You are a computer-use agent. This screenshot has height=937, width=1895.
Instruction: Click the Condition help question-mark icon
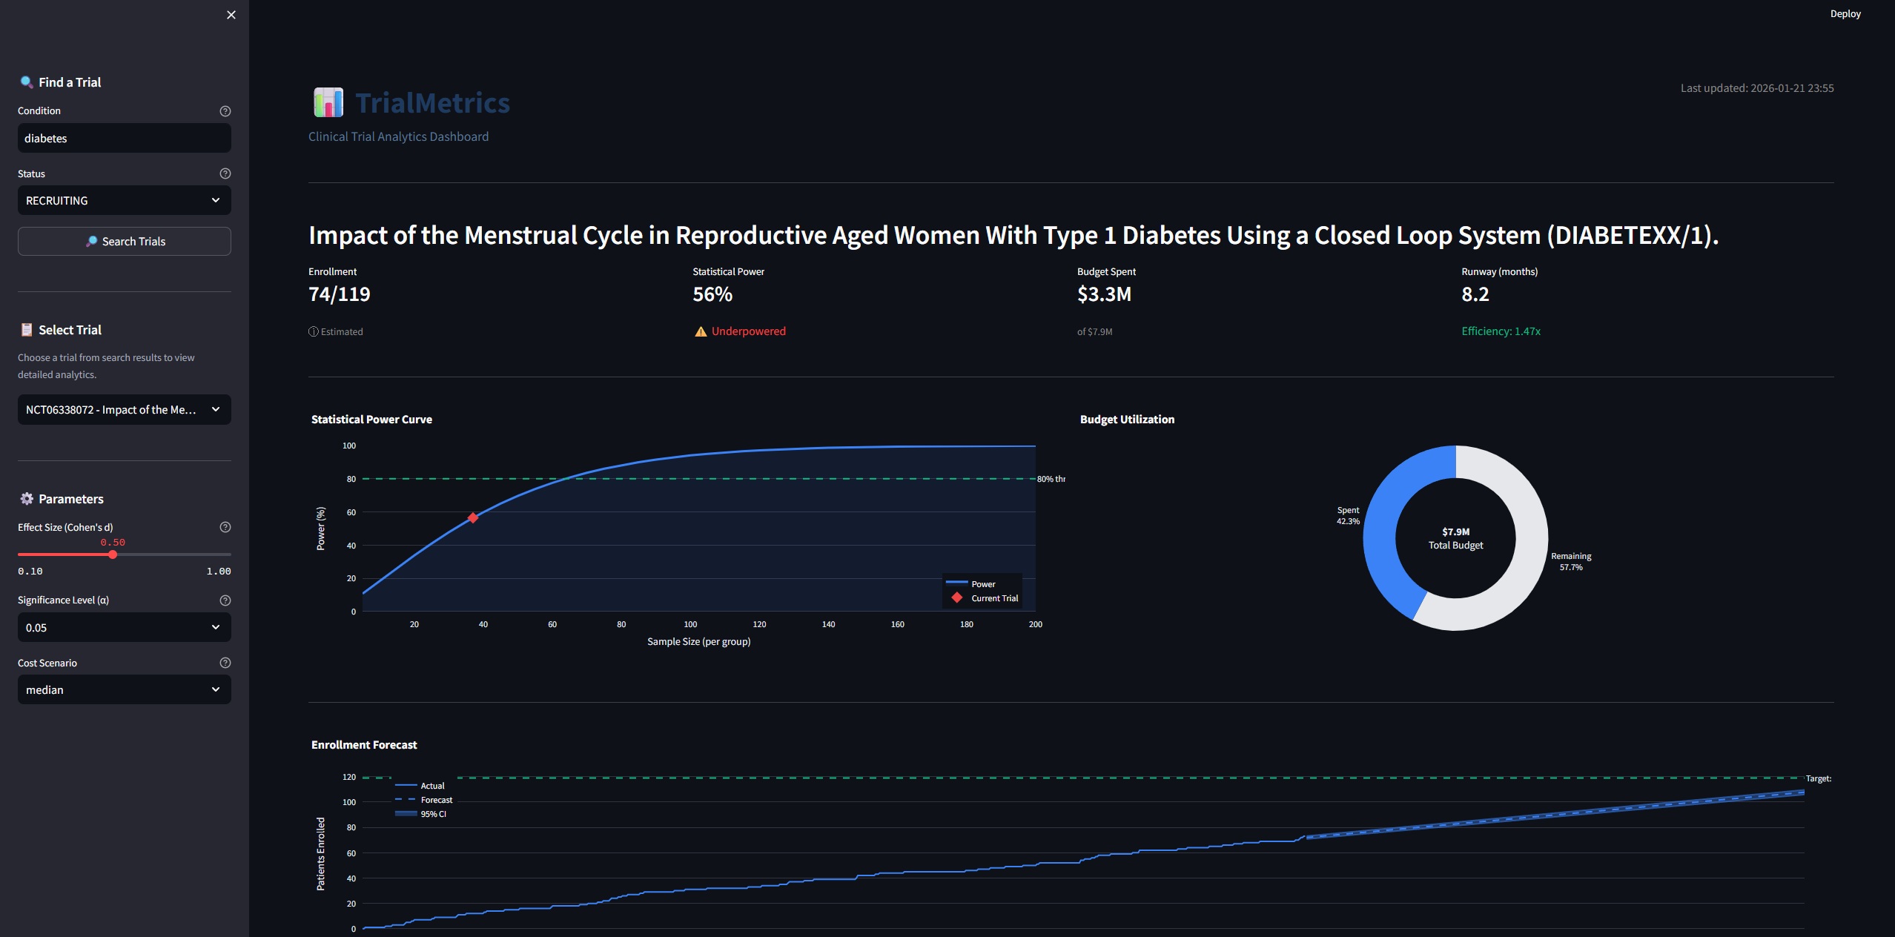click(x=225, y=111)
